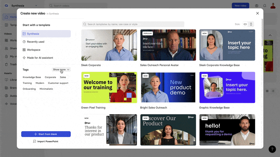The height and width of the screenshot is (157, 280).
Task: Choose the Green Pixel Training template
Action: [x=109, y=87]
